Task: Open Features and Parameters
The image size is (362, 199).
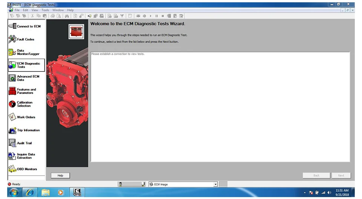Action: click(22, 91)
